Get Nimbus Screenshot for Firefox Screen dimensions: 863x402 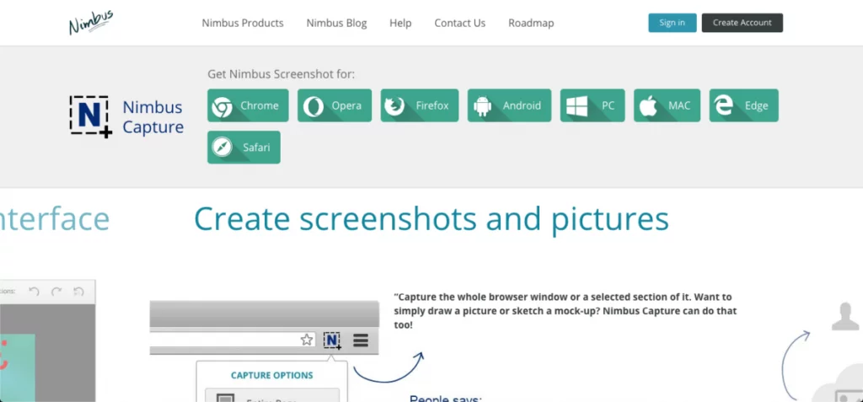point(420,105)
